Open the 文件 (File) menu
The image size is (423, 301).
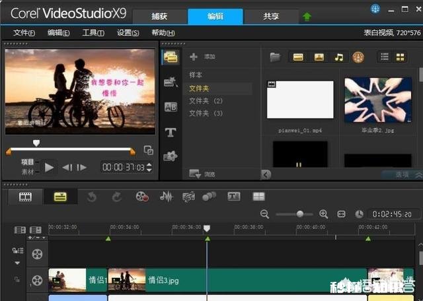pos(24,33)
